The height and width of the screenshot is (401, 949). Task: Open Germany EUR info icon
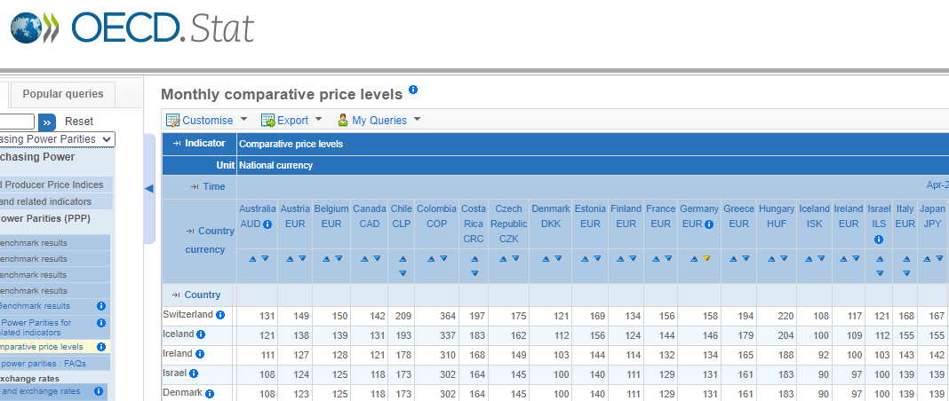tap(709, 224)
